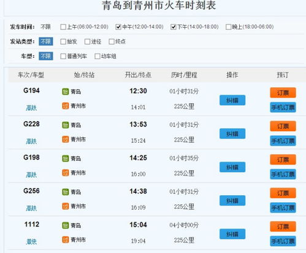Click 青州市 destination in 1112 row

[78, 239]
